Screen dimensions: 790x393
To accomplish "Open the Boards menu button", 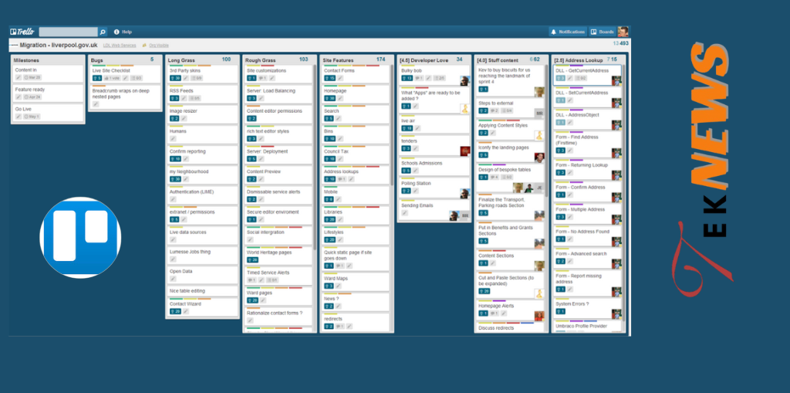I will (x=603, y=32).
